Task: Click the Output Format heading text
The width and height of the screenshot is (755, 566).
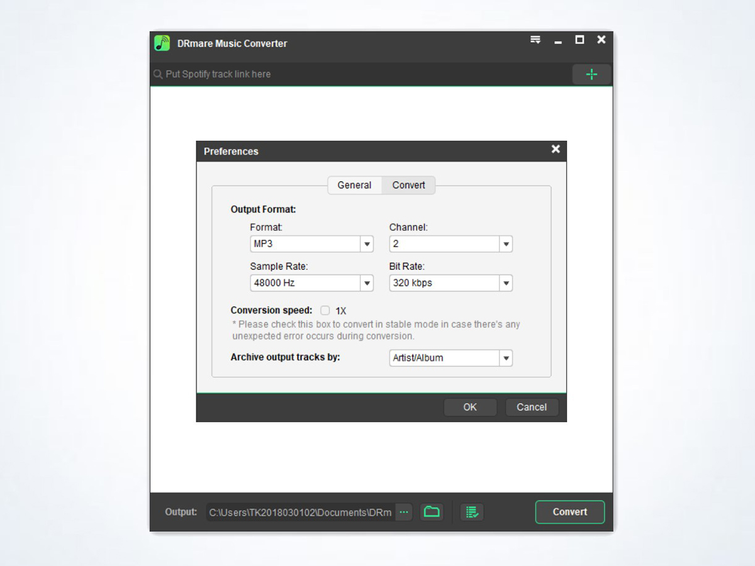Action: 263,209
